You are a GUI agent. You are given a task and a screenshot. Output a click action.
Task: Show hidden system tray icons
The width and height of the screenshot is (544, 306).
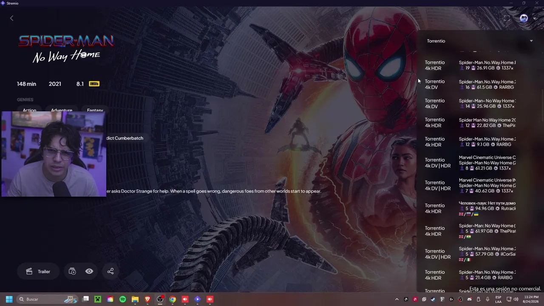(397, 299)
